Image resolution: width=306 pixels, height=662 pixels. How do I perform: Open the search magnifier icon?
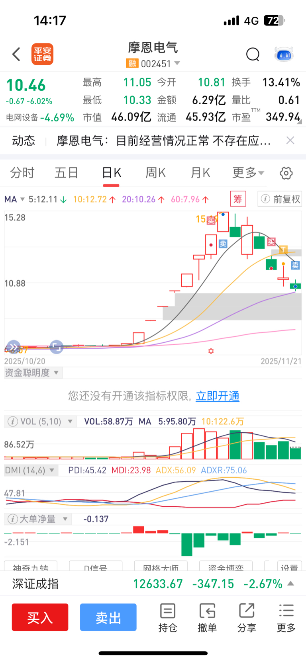click(x=253, y=54)
